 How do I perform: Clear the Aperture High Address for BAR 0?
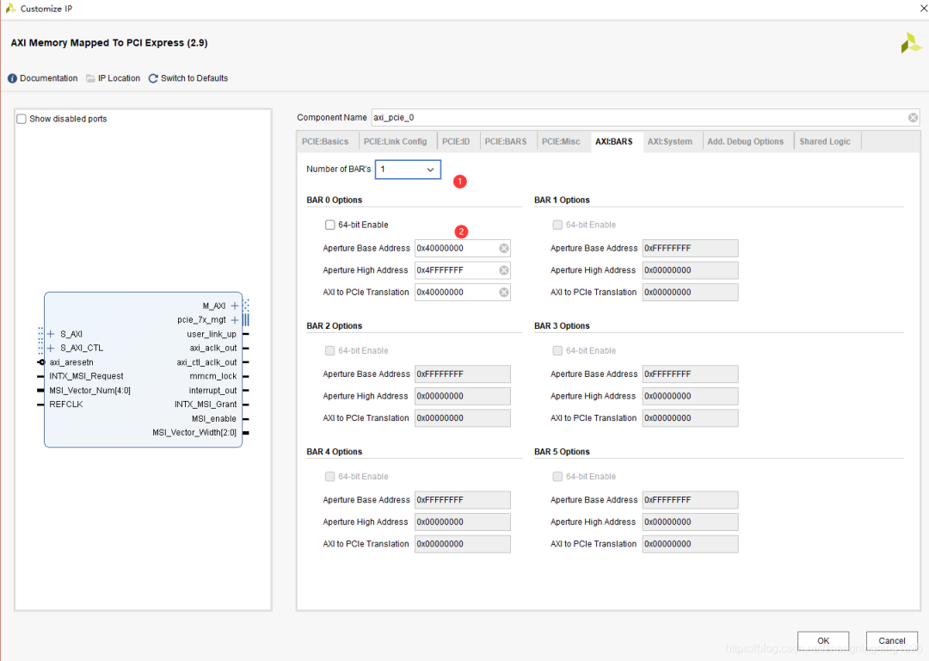(x=504, y=270)
